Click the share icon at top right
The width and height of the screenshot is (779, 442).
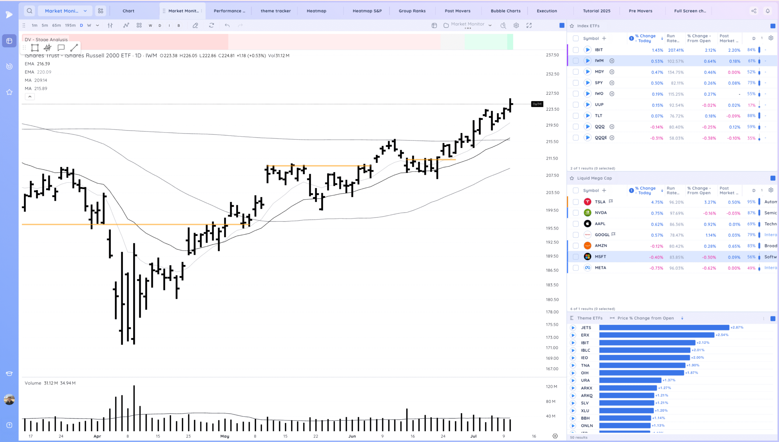[x=754, y=11]
